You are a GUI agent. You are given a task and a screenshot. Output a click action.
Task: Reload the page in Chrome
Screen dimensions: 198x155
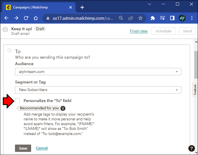26,18
